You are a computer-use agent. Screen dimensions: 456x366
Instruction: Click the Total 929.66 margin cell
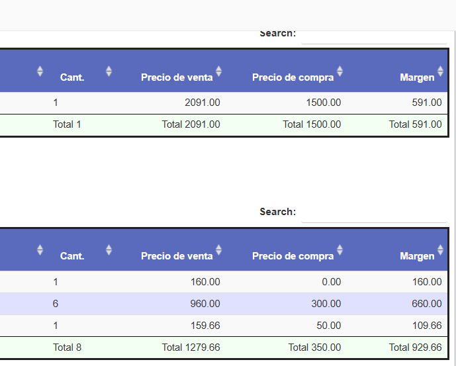click(x=415, y=347)
